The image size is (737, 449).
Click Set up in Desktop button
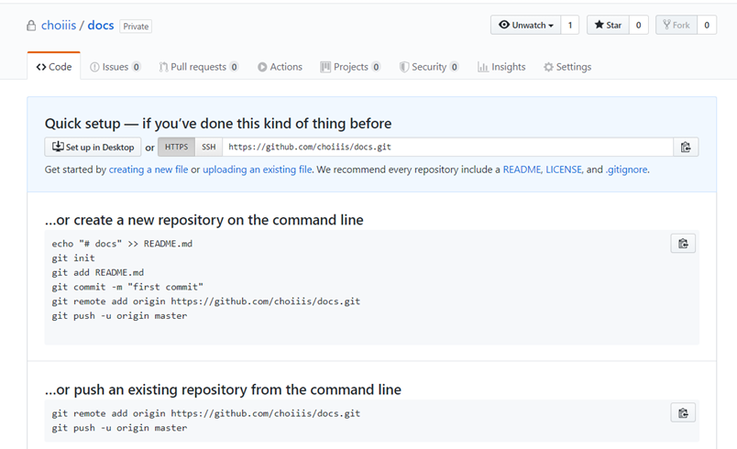93,147
